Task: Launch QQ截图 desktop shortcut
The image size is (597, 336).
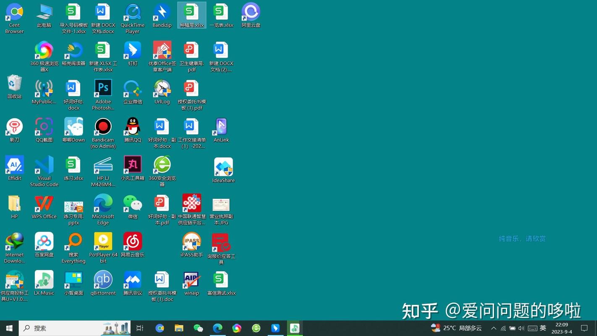Action: [44, 127]
